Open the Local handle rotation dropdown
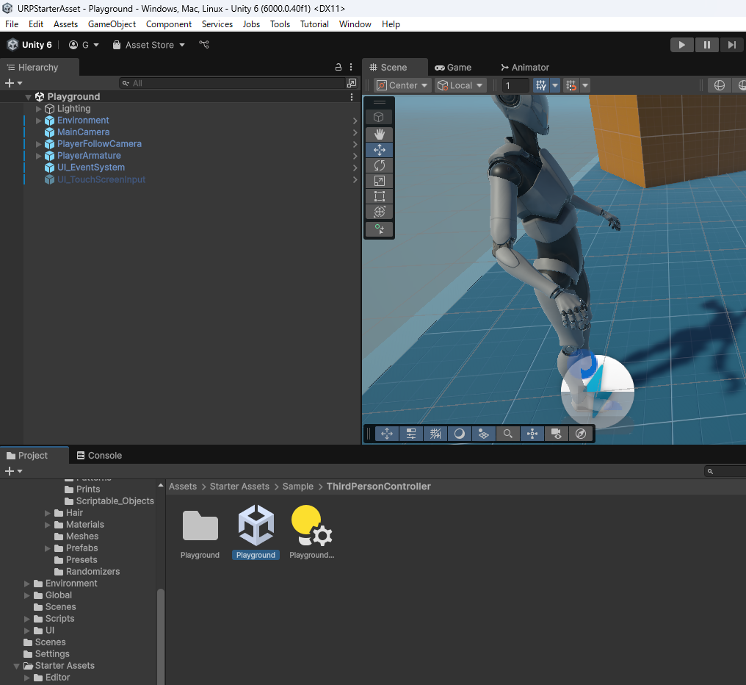Image resolution: width=746 pixels, height=685 pixels. pyautogui.click(x=460, y=85)
